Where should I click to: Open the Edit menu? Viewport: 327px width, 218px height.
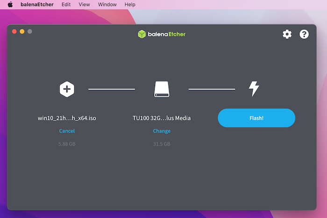tap(66, 4)
